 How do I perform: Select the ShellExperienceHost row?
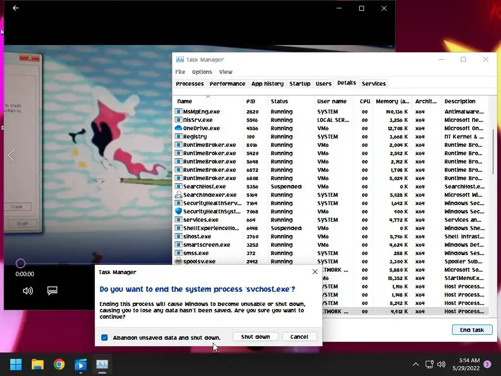click(x=330, y=228)
